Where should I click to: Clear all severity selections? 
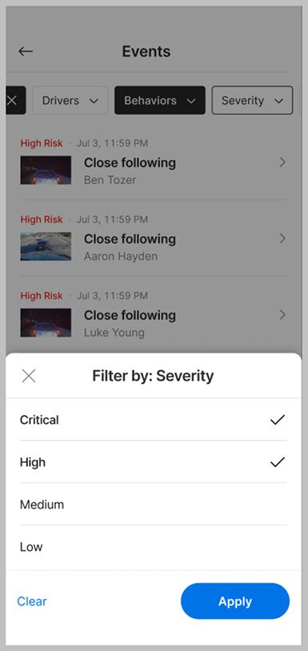pyautogui.click(x=32, y=601)
